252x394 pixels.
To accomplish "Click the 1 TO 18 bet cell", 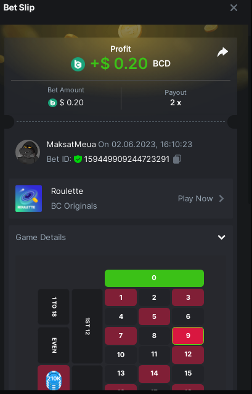I will click(x=54, y=307).
